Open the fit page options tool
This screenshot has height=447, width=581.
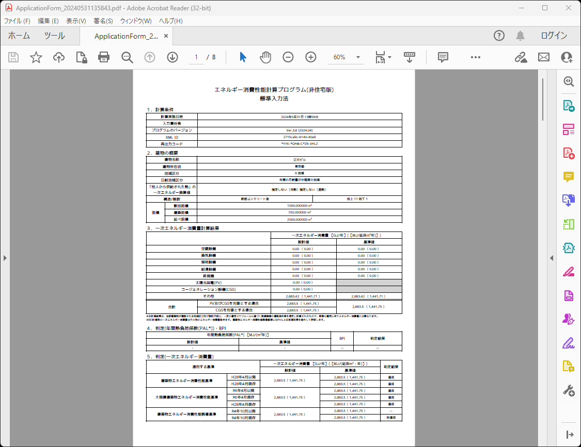click(383, 57)
